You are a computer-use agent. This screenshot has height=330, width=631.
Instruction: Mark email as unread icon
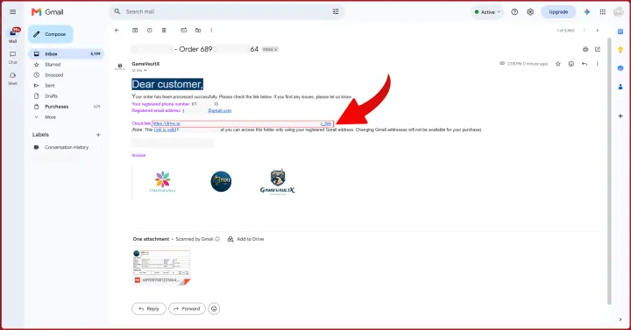[183, 30]
